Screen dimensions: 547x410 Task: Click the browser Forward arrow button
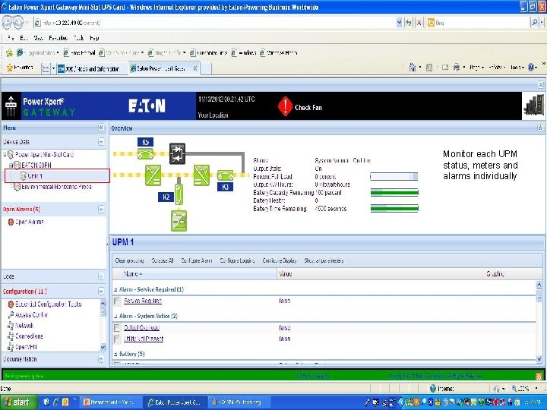(18, 23)
